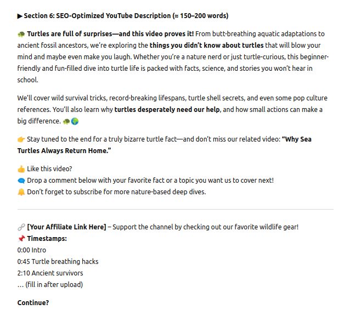This screenshot has width=355, height=315.
Task: Click the bold "turtles desperately need our help" phrase
Action: [x=167, y=110]
